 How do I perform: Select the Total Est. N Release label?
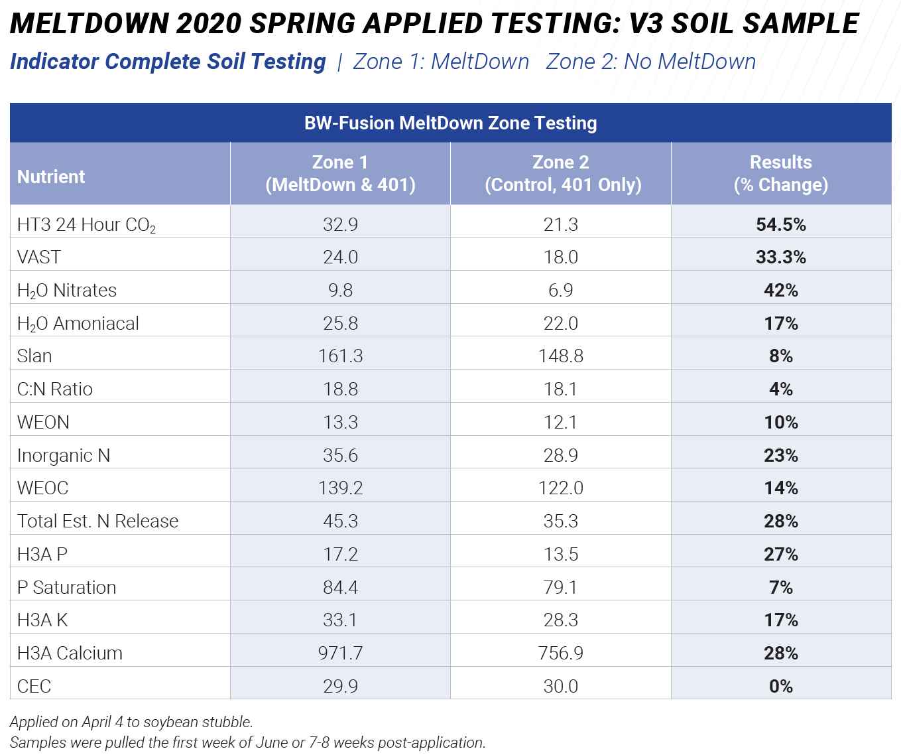click(97, 521)
